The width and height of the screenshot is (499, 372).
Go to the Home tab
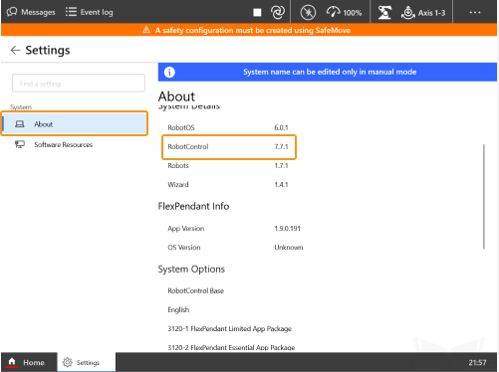tap(29, 362)
